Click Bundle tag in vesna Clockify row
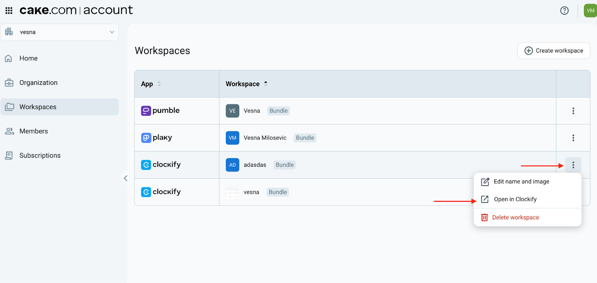Screen dimensions: 597x283 [x=278, y=192]
